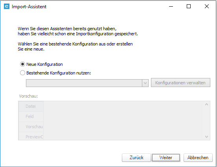The image size is (217, 167).
Task: Click the preview scroll up arrow
Action: 206,105
